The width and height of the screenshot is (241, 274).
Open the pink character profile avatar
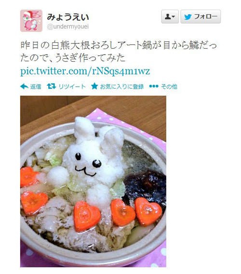point(31,21)
